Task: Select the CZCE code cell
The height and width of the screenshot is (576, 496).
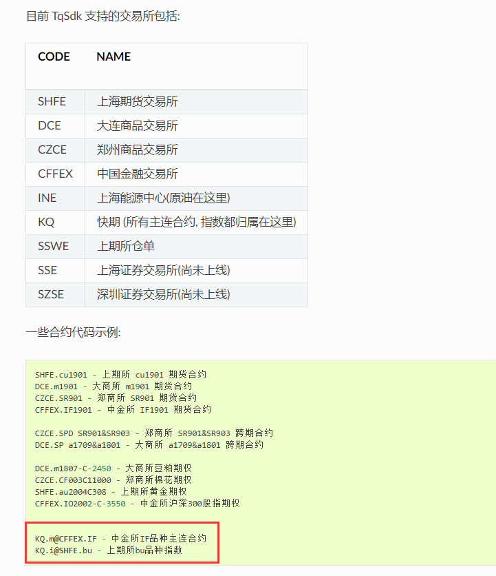Action: 56,150
